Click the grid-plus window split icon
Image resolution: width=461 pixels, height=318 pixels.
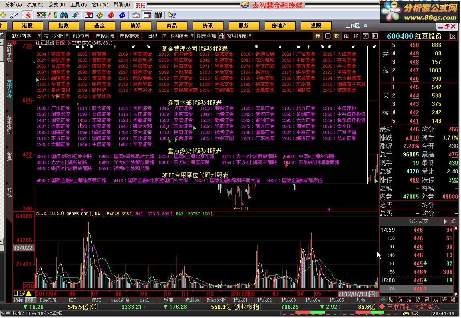click(x=328, y=36)
